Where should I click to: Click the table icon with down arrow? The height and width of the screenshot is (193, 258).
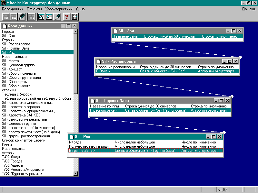click(31, 17)
